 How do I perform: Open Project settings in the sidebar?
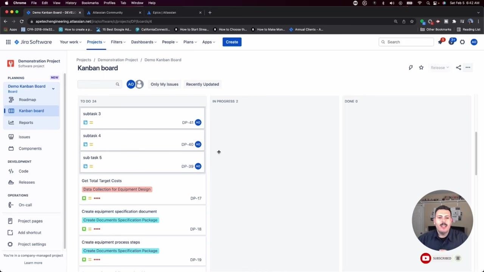click(32, 244)
